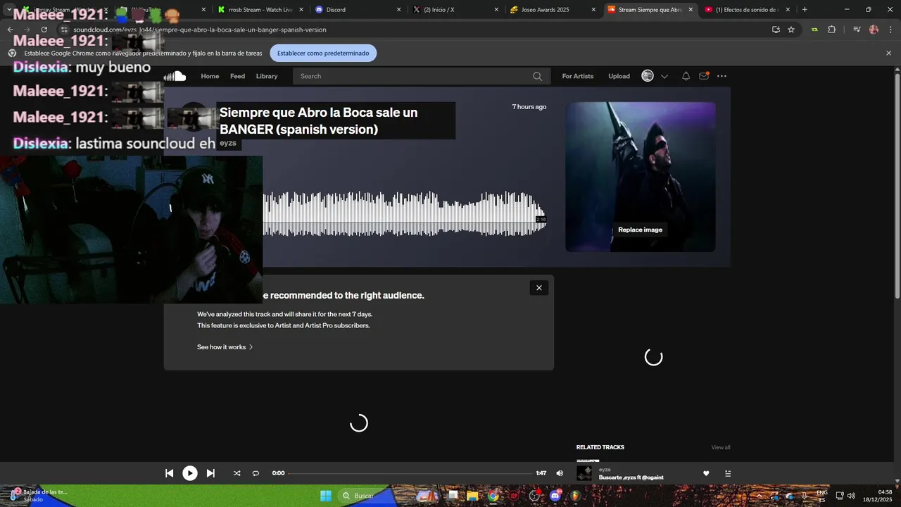The width and height of the screenshot is (901, 507).
Task: Switch to the Discord tab
Action: (357, 10)
